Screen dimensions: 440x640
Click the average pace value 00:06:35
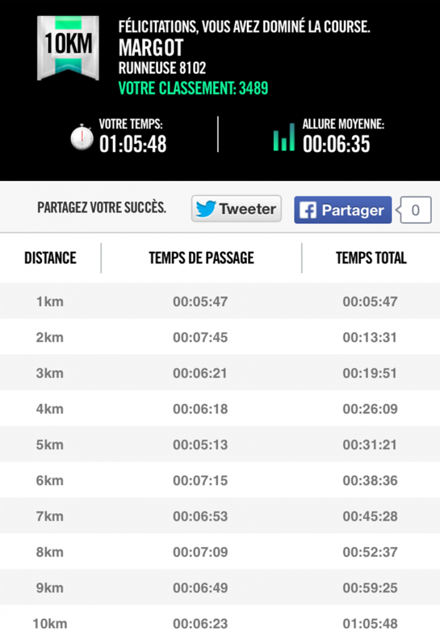tap(336, 144)
